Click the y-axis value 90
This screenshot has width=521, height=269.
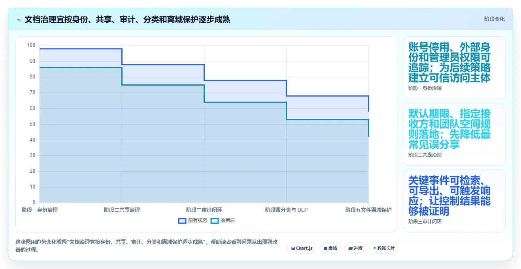coord(32,61)
